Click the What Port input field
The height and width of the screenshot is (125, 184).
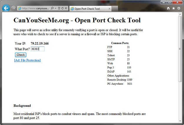point(38,49)
